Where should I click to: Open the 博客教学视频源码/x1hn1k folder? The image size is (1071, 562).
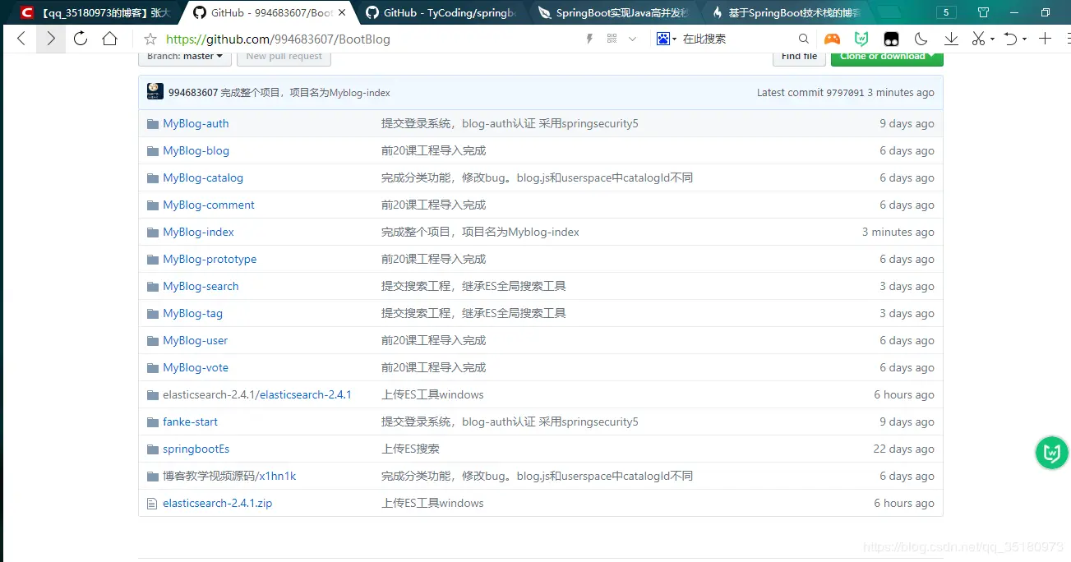(x=229, y=476)
